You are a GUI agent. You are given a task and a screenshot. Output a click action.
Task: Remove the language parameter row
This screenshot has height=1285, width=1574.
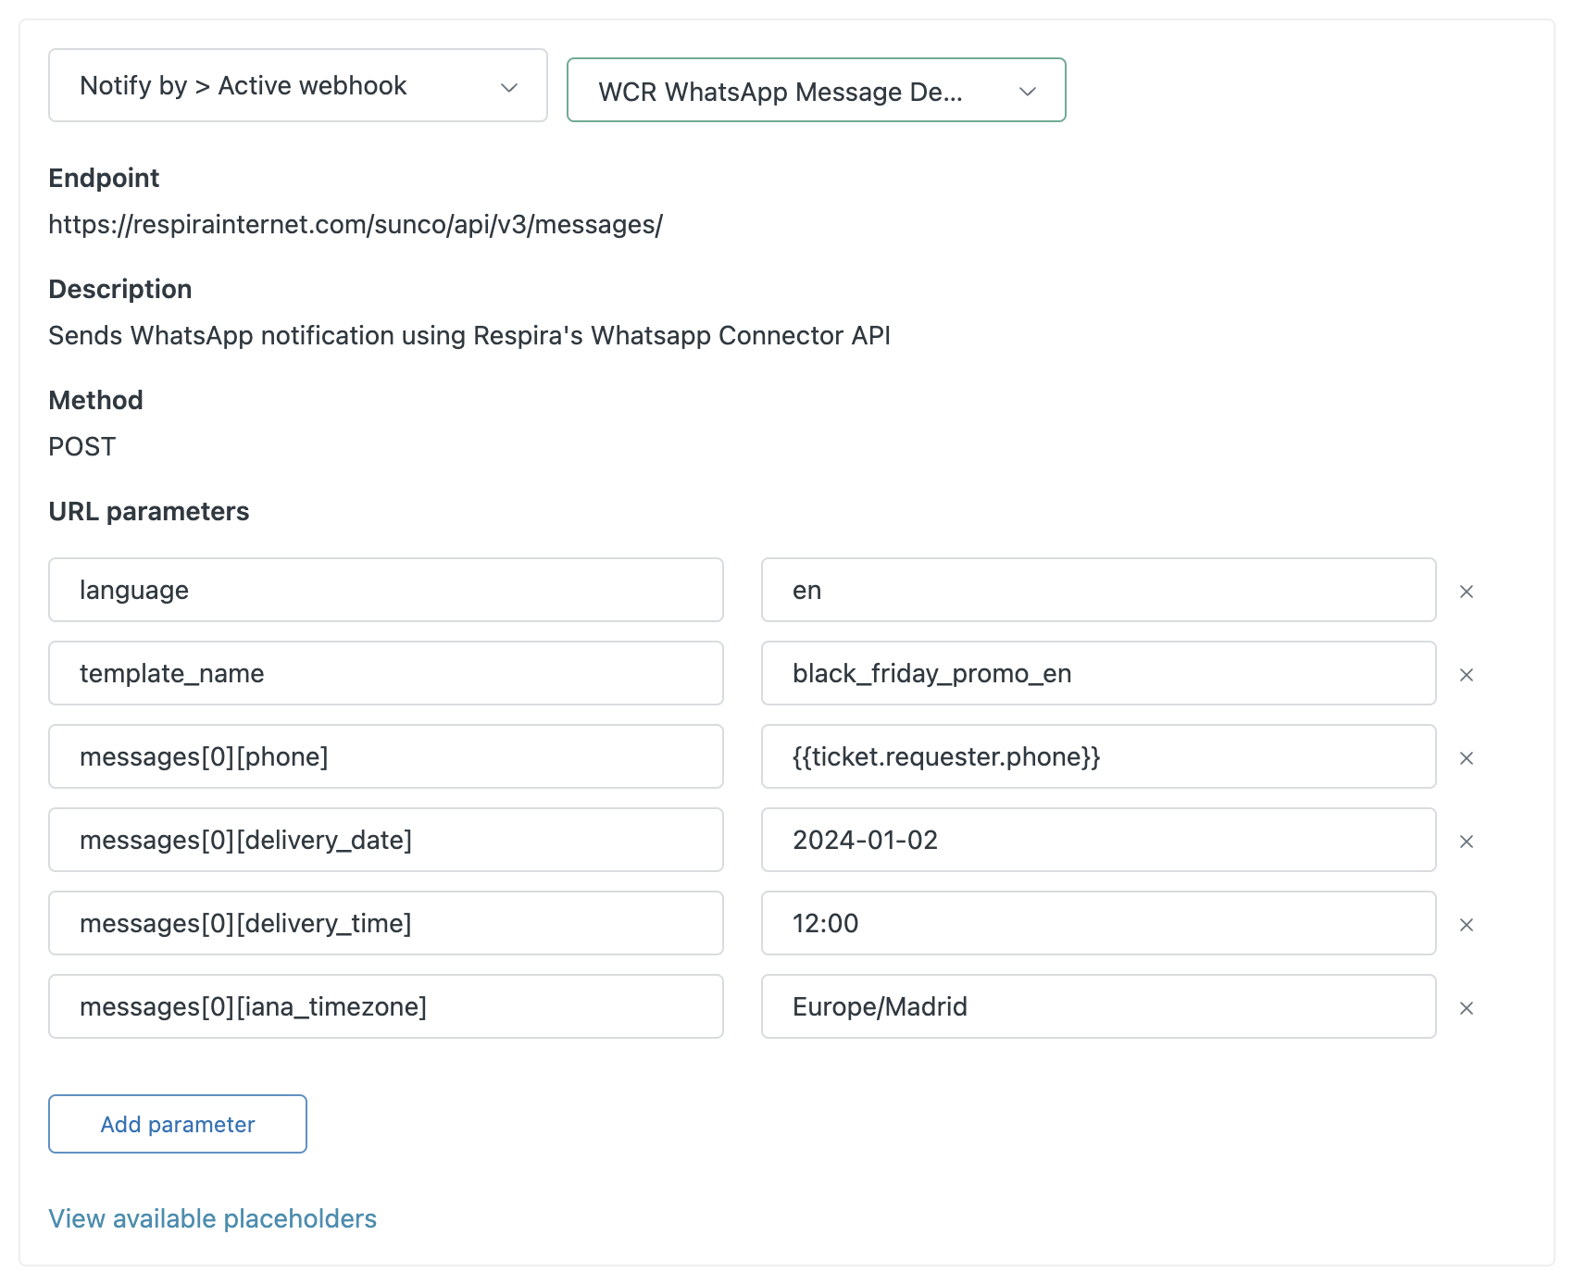[x=1466, y=592]
